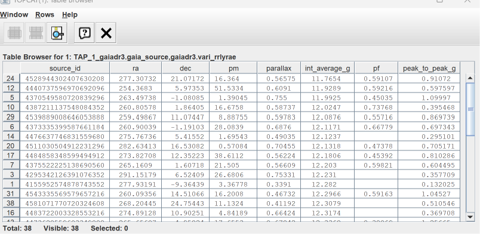Click source_id cell 4440737596970692096
Image resolution: width=480 pixels, height=234 pixels.
65,88
